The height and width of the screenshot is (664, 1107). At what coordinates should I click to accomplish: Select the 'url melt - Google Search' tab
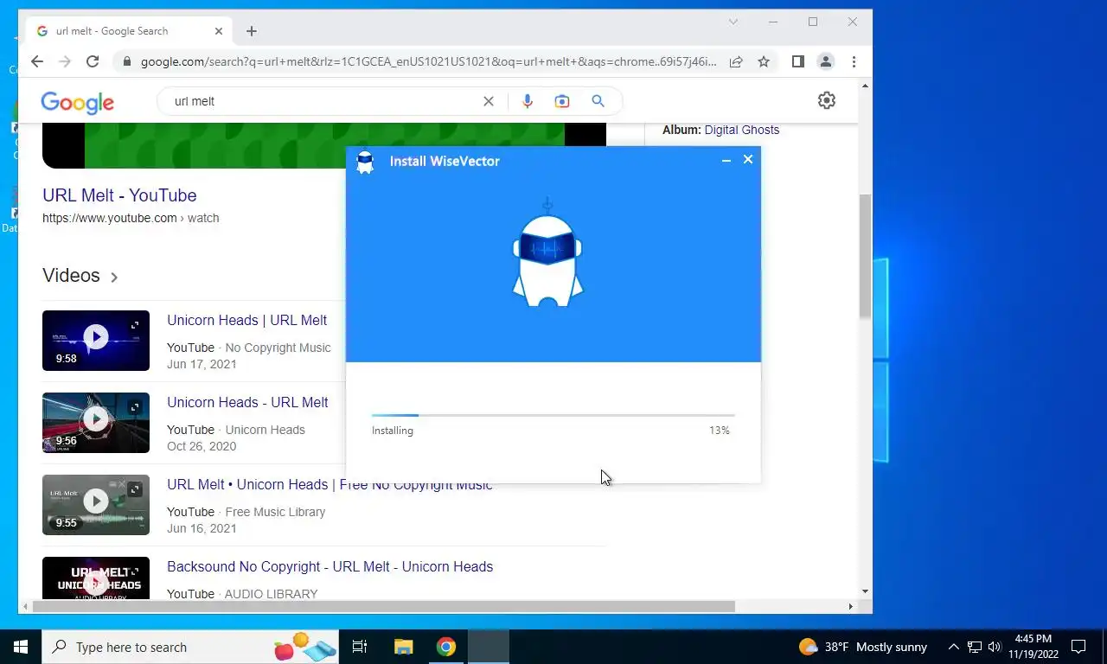pos(130,31)
